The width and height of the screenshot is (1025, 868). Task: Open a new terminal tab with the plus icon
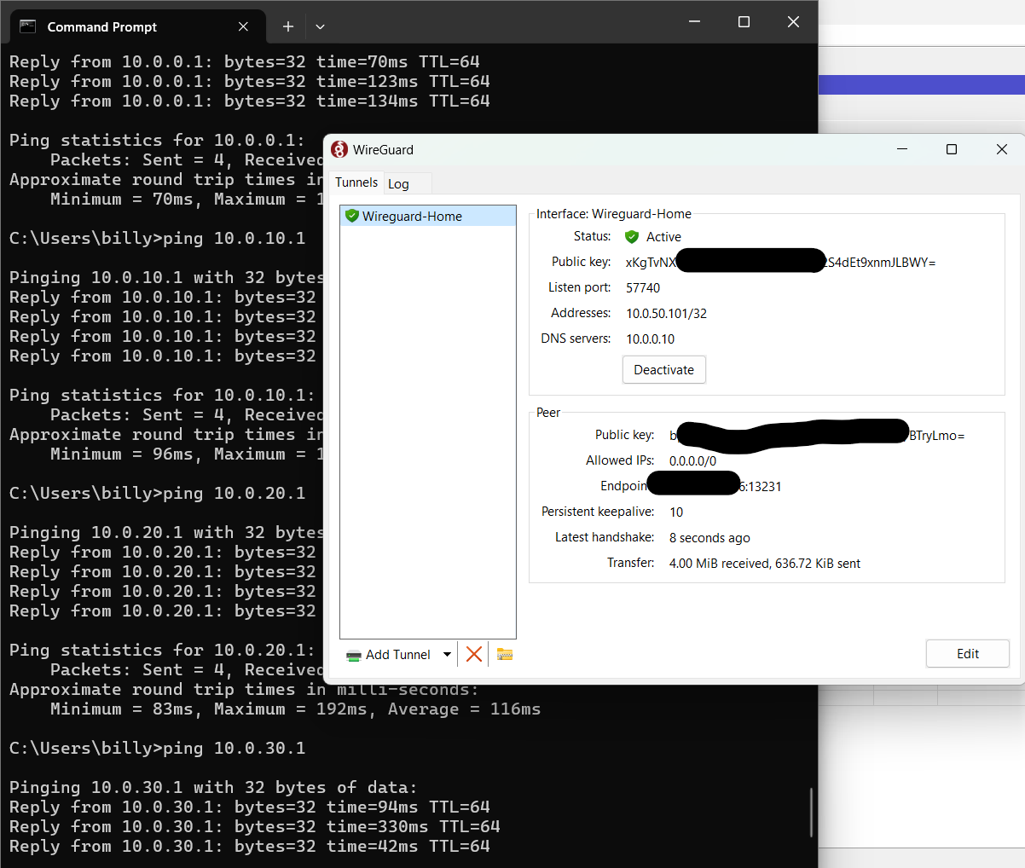287,26
